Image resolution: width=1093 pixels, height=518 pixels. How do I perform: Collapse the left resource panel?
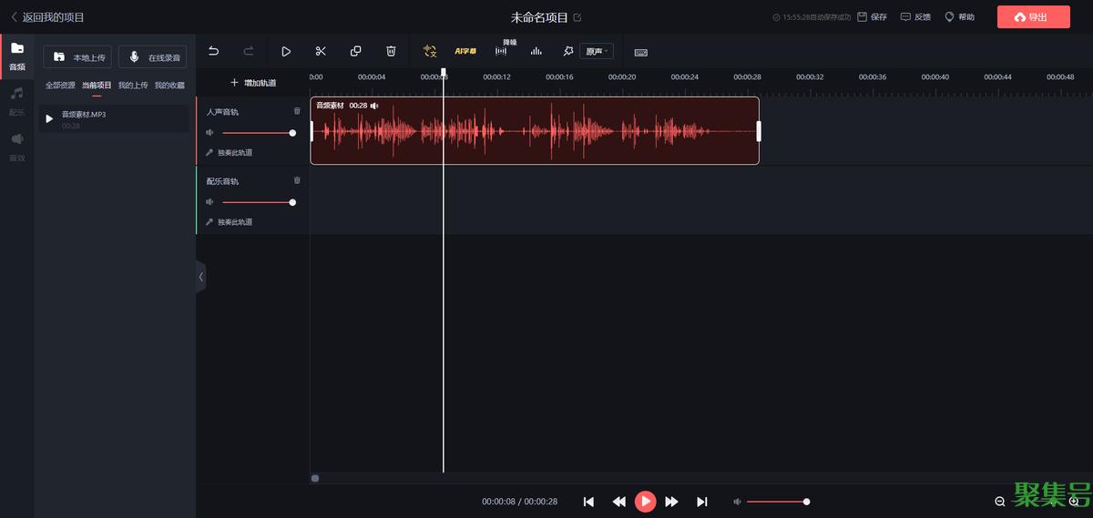(200, 277)
